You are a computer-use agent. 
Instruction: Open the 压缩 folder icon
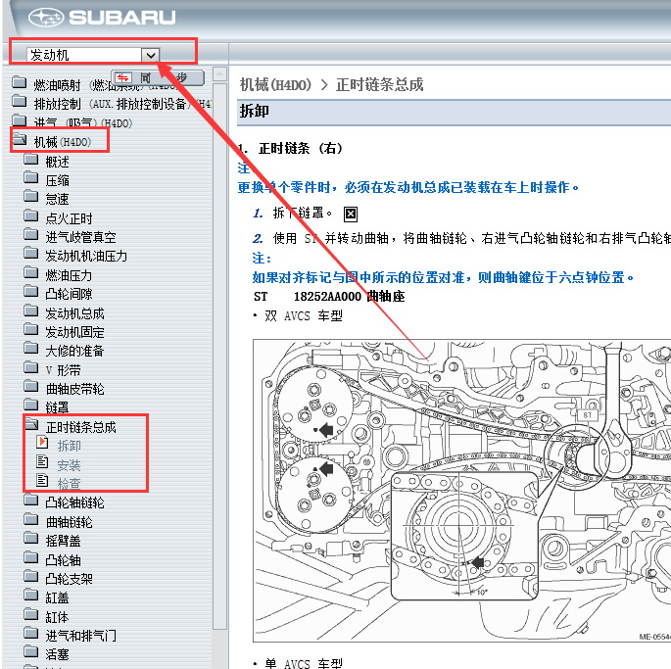30,177
